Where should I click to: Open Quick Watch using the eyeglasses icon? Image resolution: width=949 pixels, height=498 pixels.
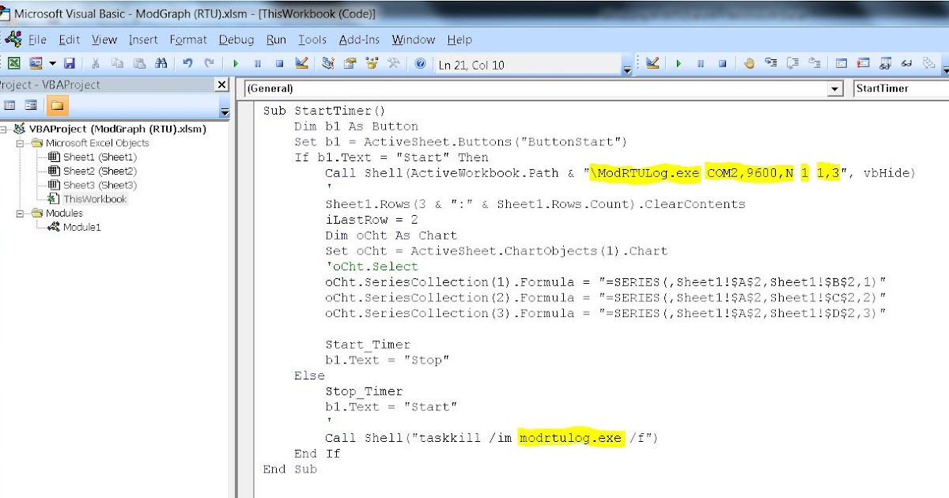point(906,63)
